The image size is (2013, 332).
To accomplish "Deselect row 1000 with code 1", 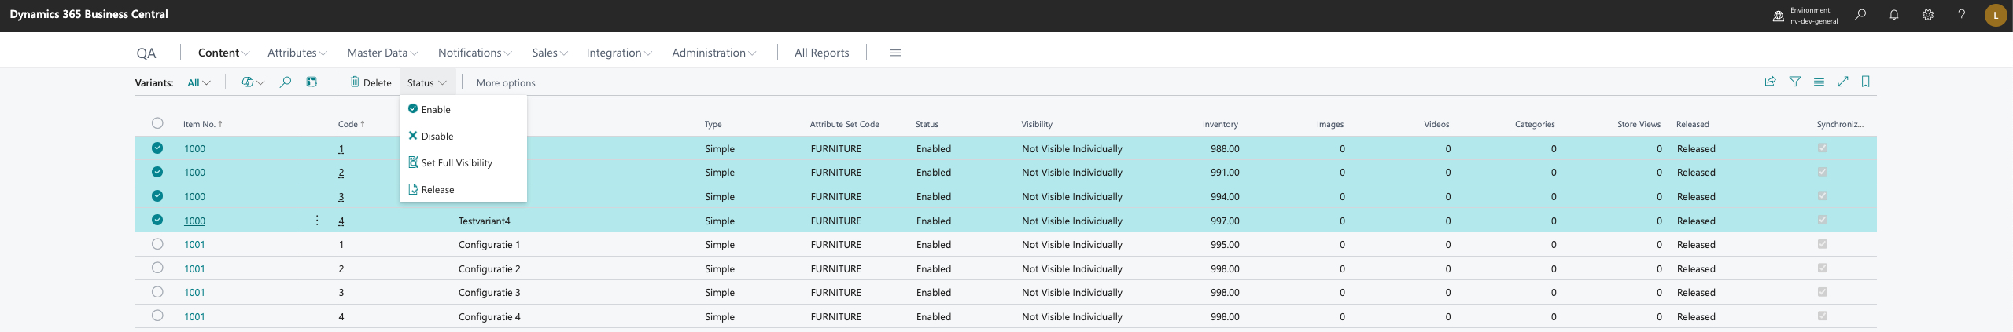I will [157, 148].
